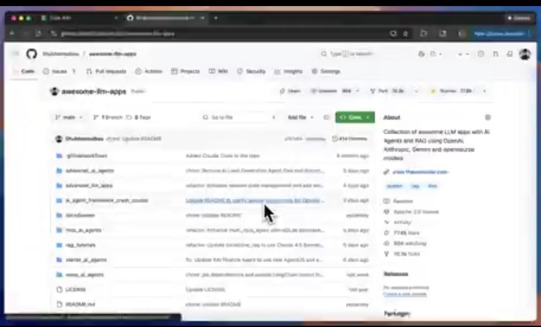This screenshot has height=327, width=541.
Task: Open the dropdown arrow next to Fork
Action: coord(416,91)
